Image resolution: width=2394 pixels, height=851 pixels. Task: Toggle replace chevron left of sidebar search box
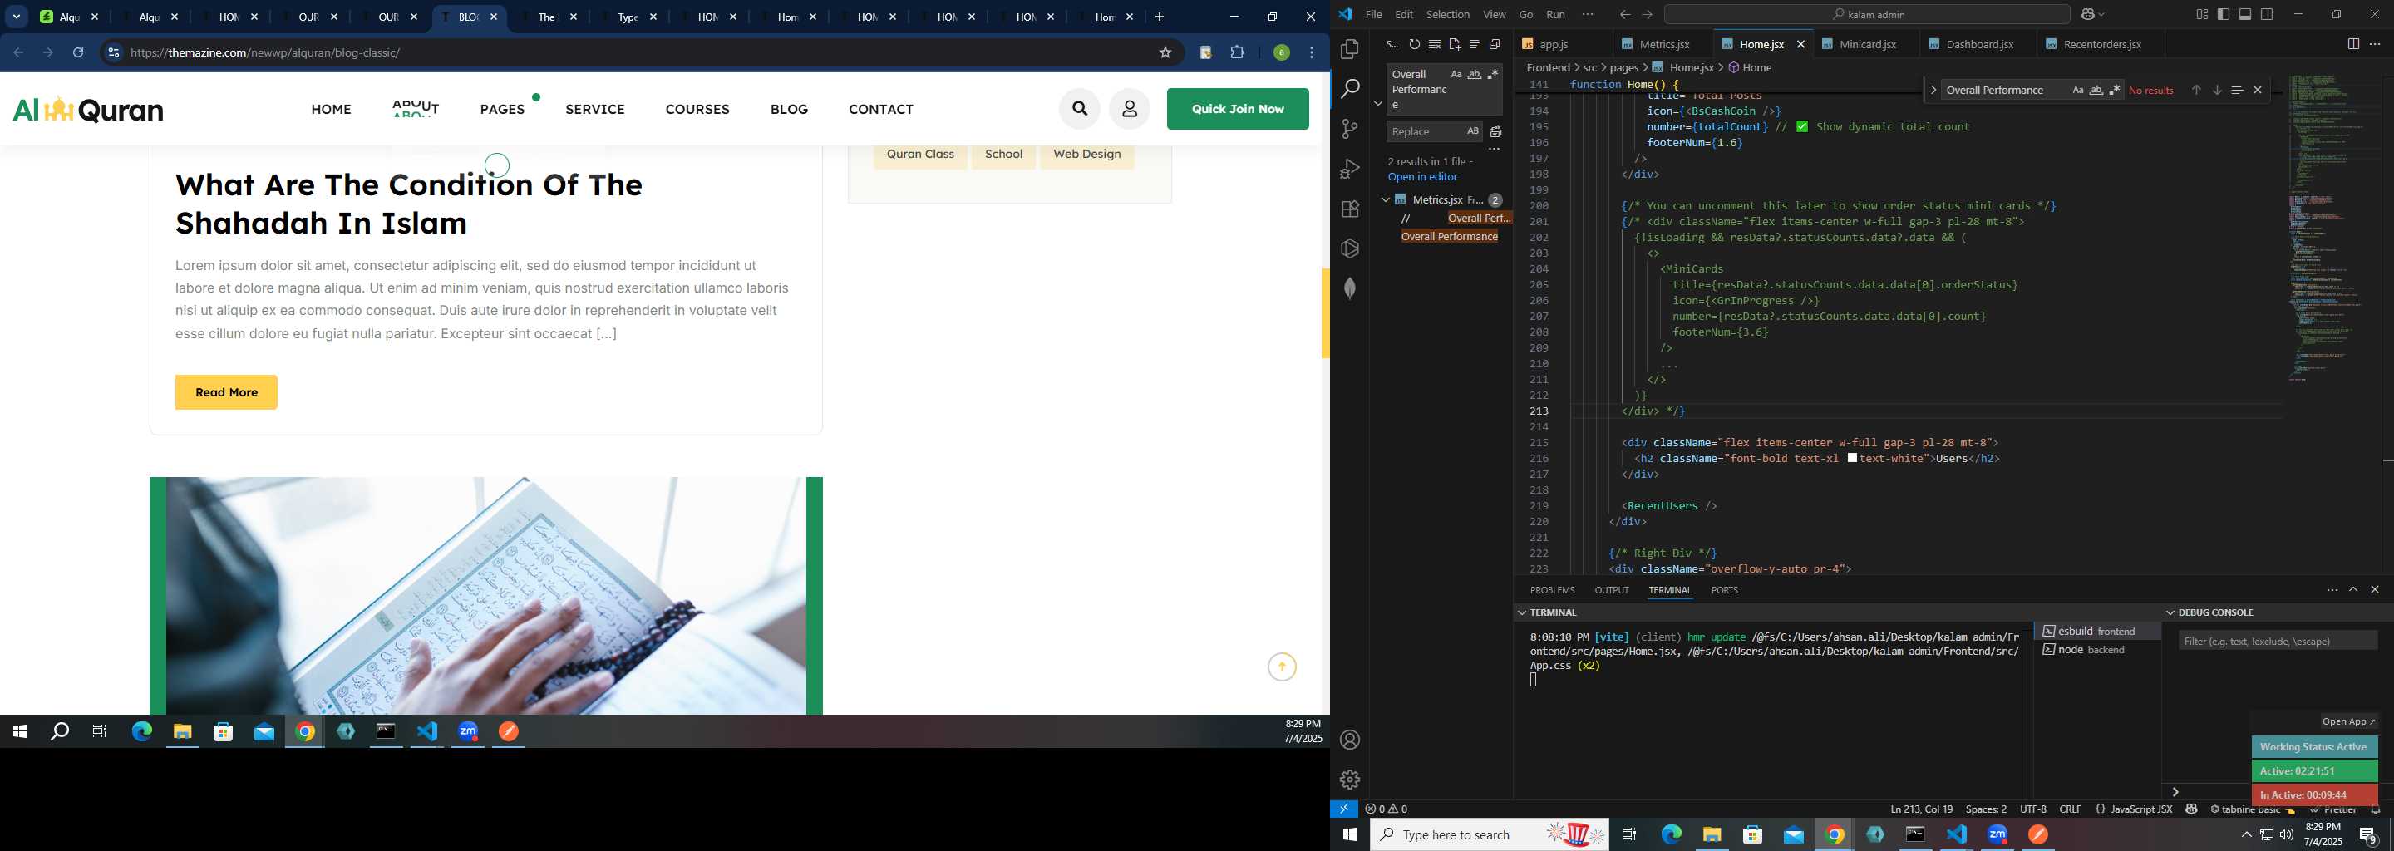pyautogui.click(x=1377, y=103)
